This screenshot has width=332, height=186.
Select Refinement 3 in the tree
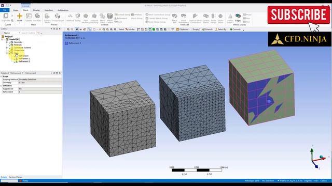click(x=24, y=61)
